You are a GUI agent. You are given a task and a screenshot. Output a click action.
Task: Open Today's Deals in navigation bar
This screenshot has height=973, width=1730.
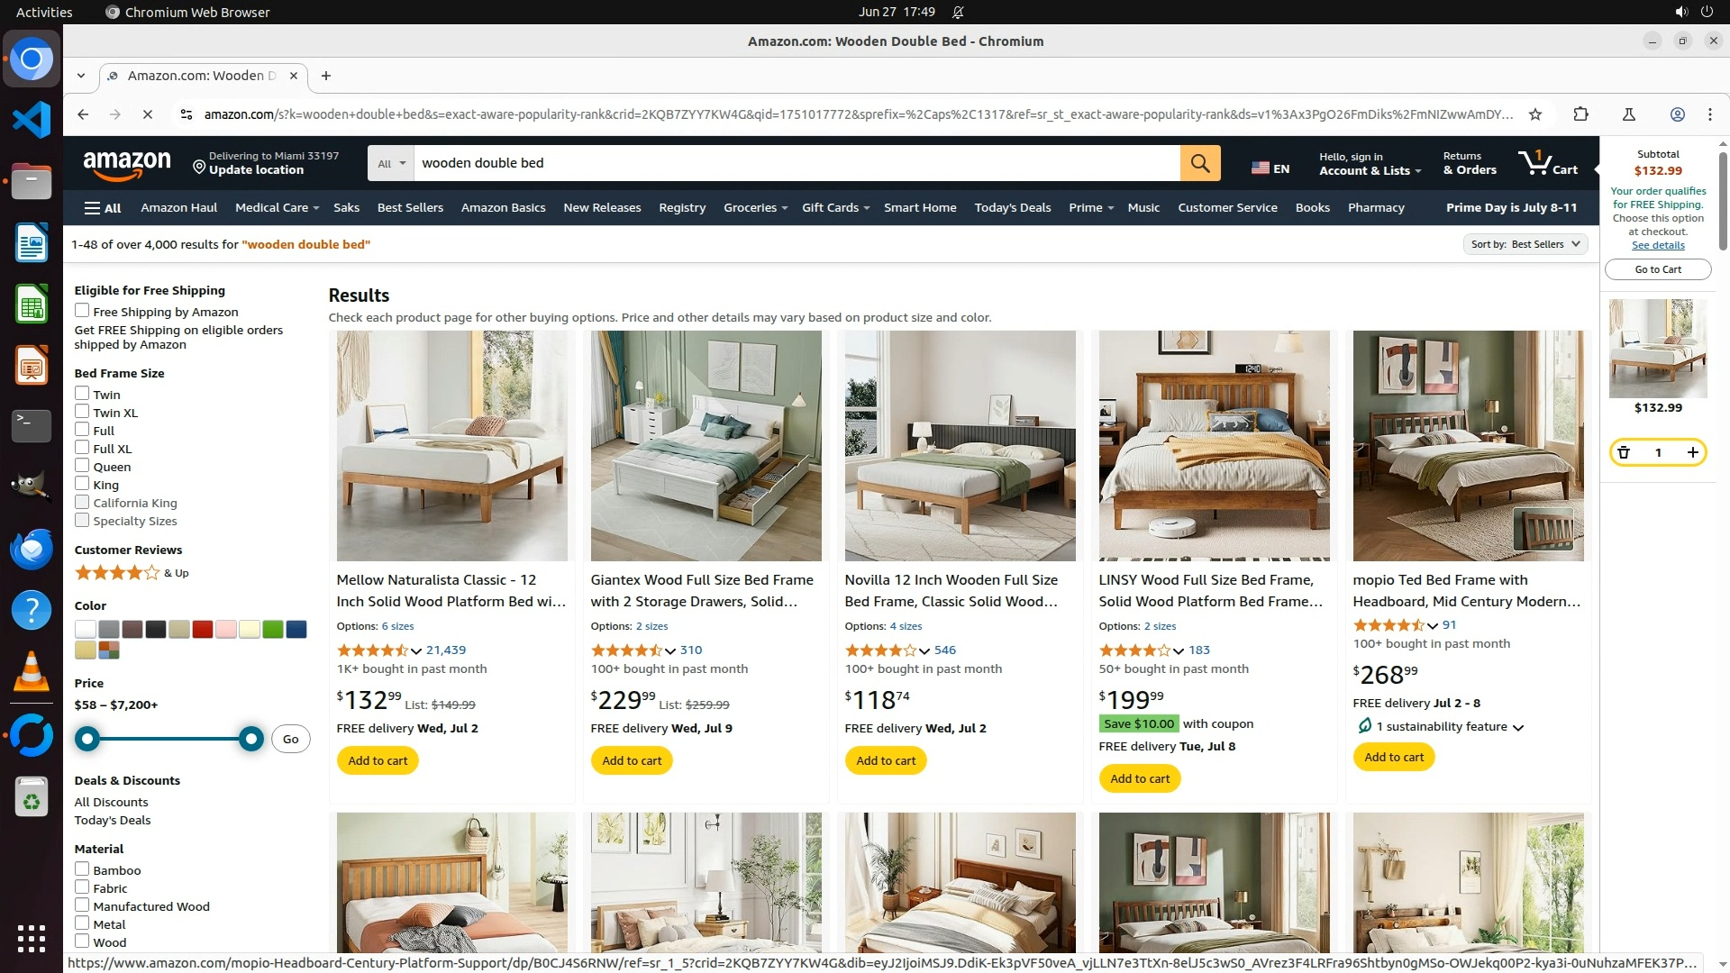[1012, 207]
